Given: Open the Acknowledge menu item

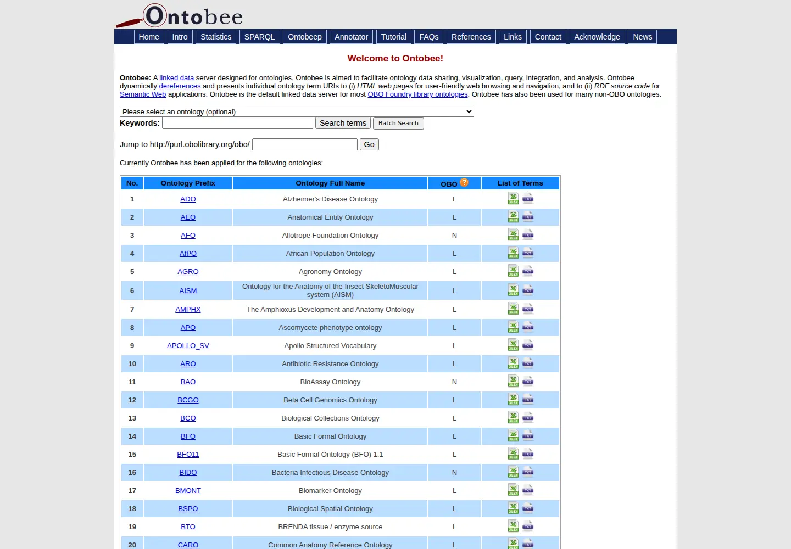Looking at the screenshot, I should [597, 37].
